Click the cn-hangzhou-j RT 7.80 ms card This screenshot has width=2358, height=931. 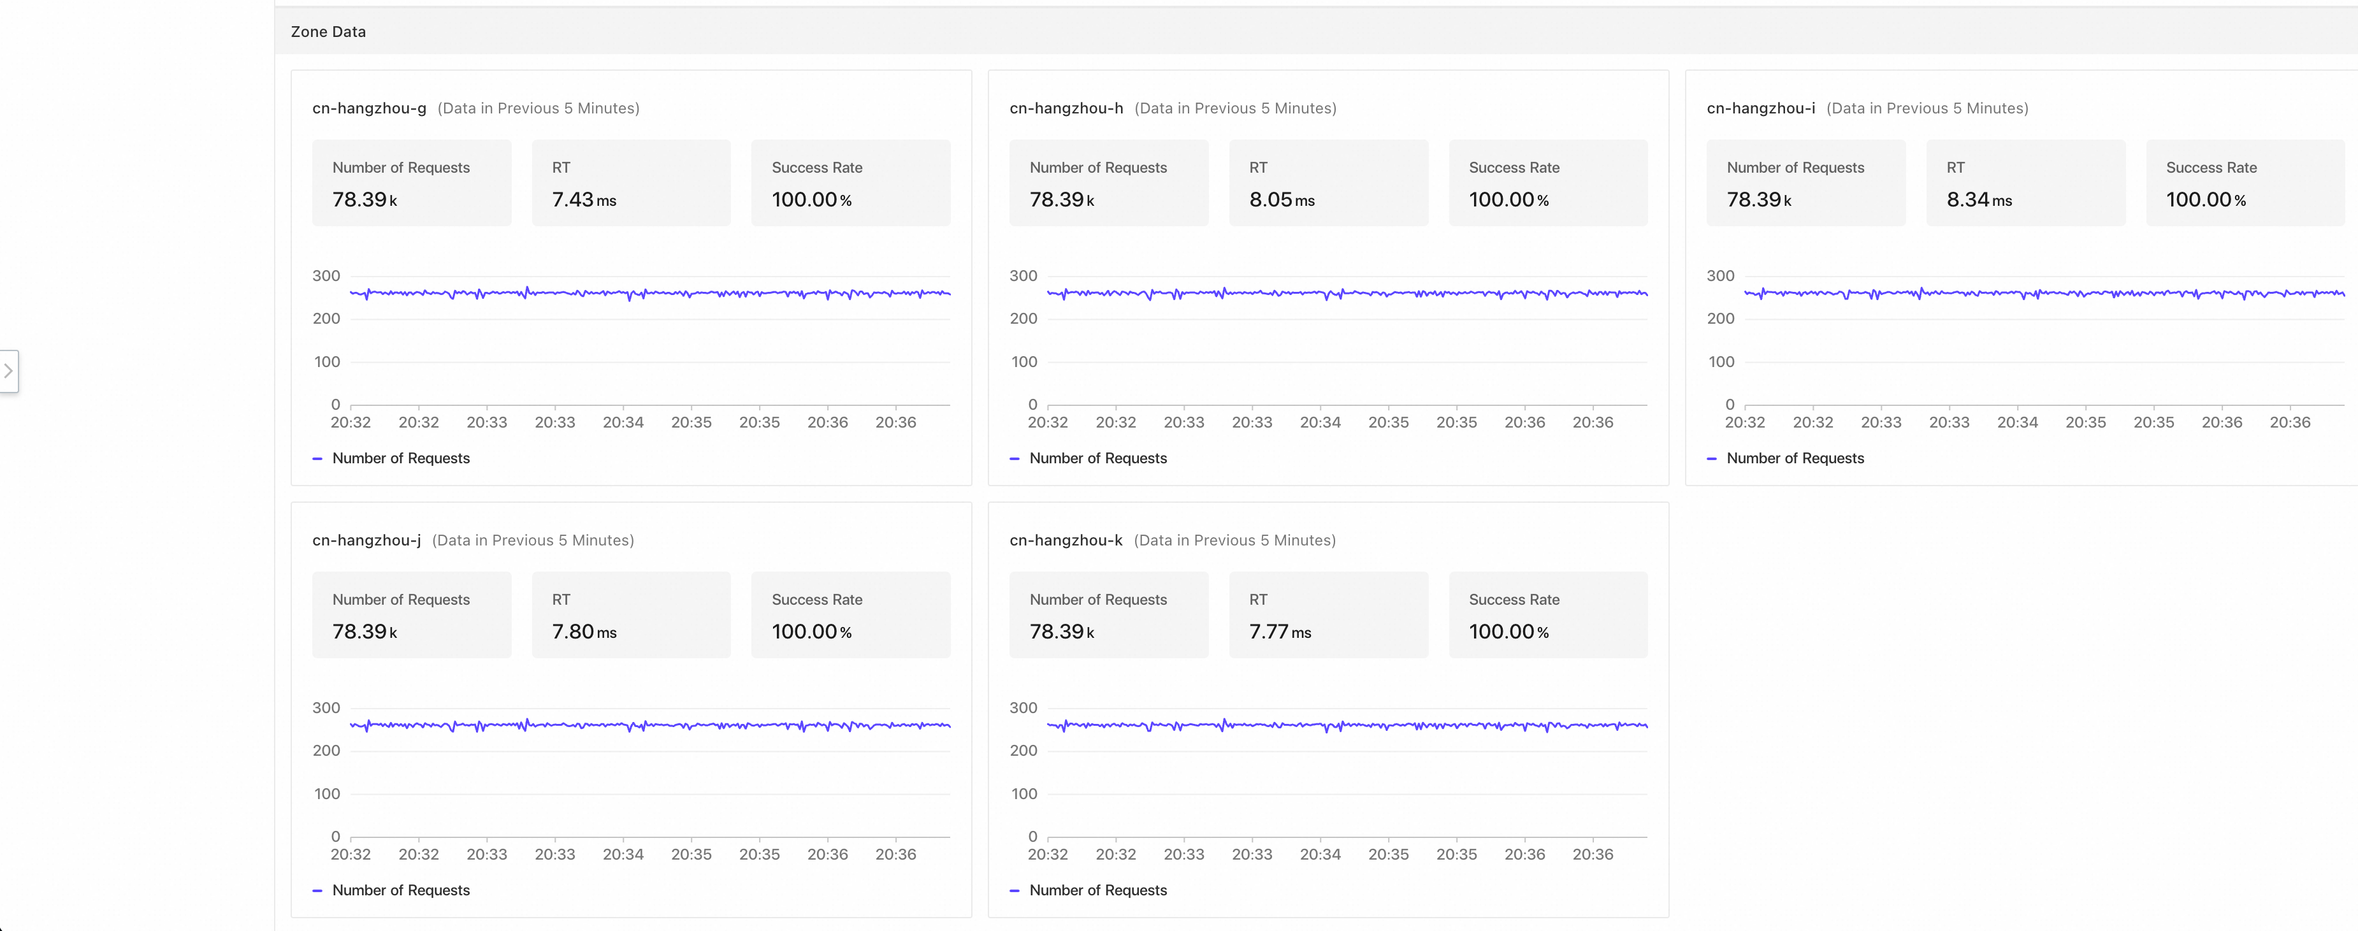[631, 615]
